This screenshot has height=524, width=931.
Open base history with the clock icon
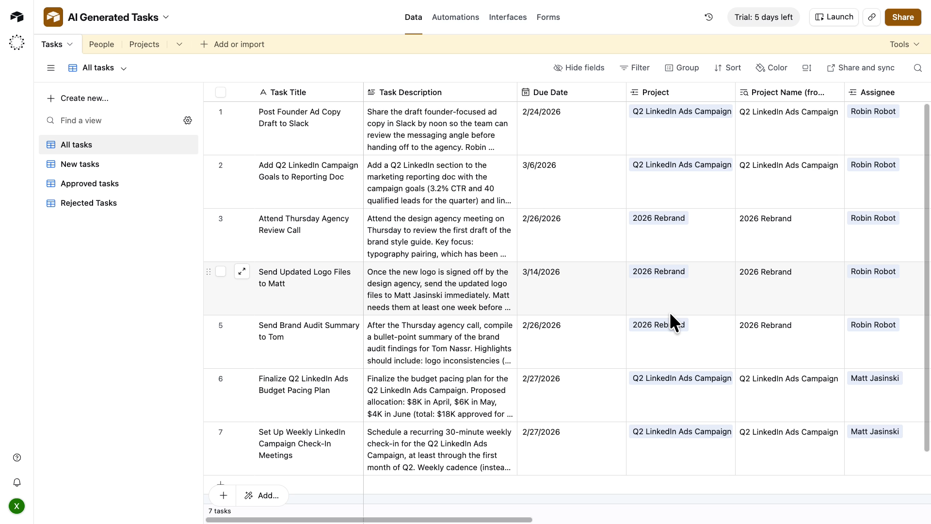click(x=708, y=17)
